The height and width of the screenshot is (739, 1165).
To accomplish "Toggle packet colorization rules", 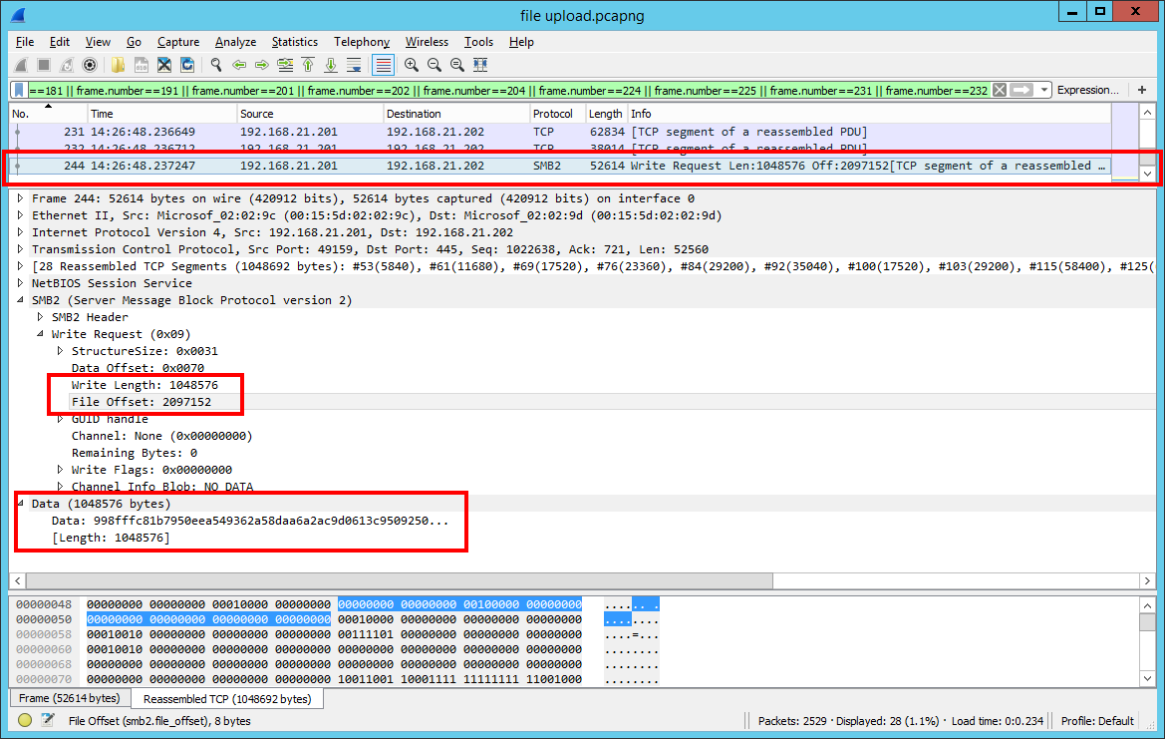I will [x=383, y=66].
